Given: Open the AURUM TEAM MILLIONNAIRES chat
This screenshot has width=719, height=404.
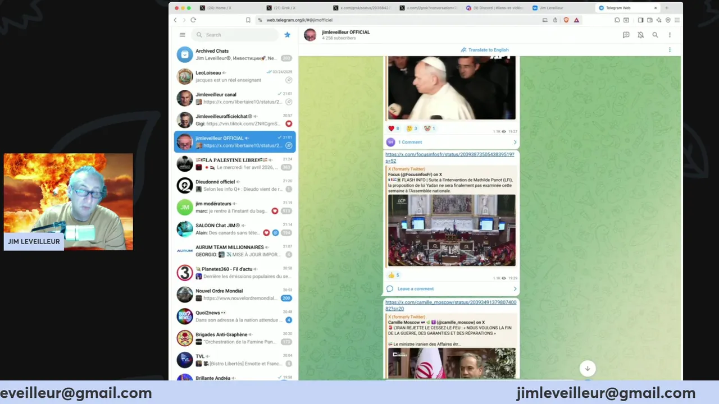Looking at the screenshot, I should click(235, 251).
